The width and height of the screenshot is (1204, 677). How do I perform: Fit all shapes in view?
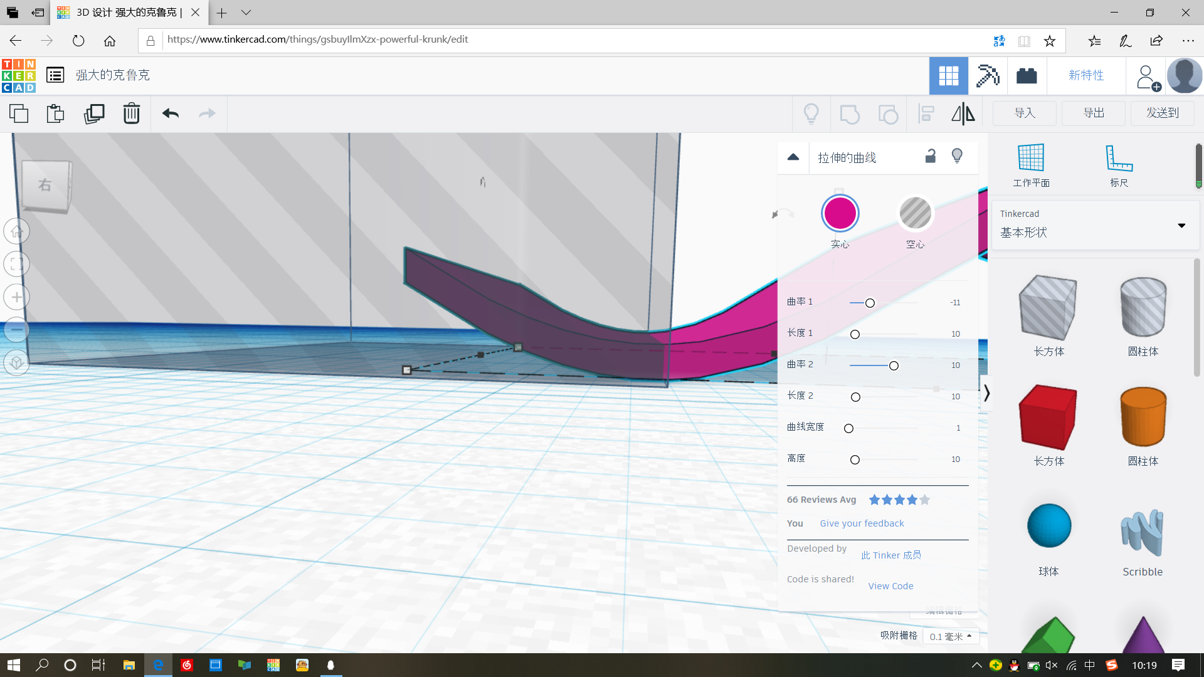click(17, 264)
